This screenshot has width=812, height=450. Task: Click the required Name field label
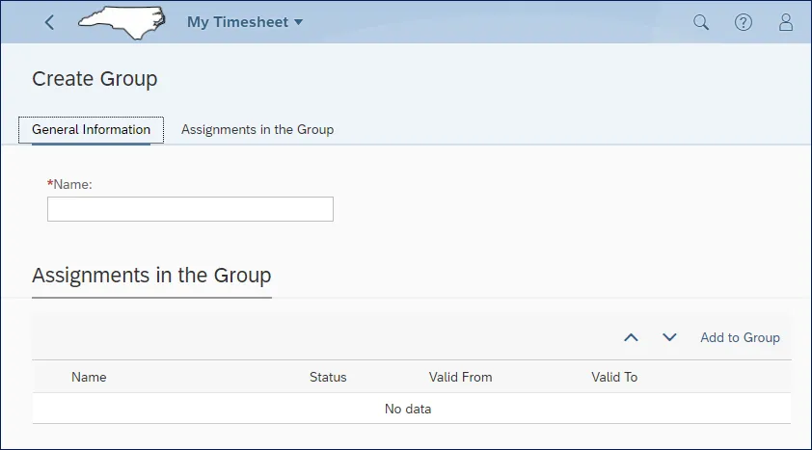coord(71,183)
